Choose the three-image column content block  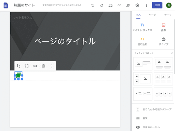click(x=163, y=79)
